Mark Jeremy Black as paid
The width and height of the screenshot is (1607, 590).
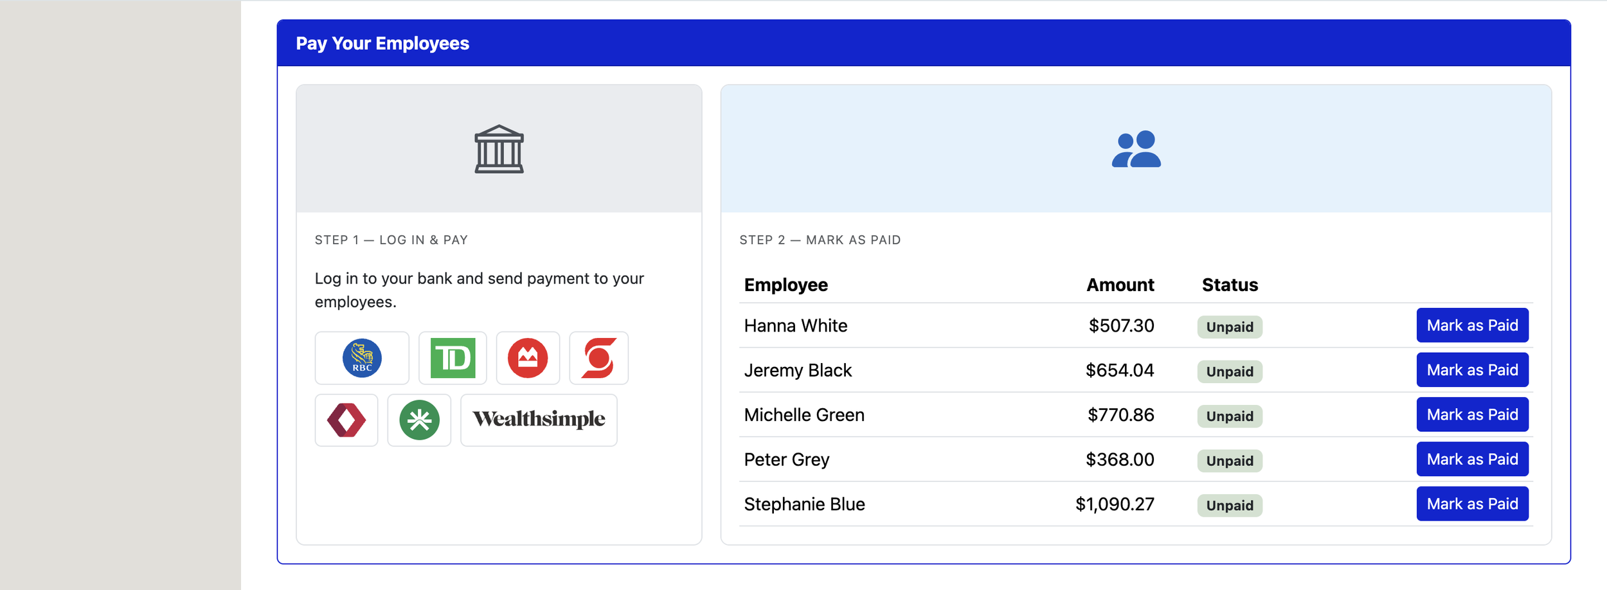[1472, 370]
